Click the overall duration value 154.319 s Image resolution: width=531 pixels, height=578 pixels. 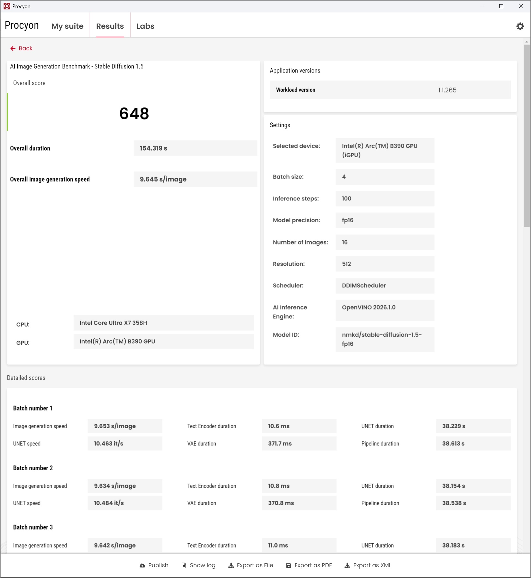(x=195, y=148)
